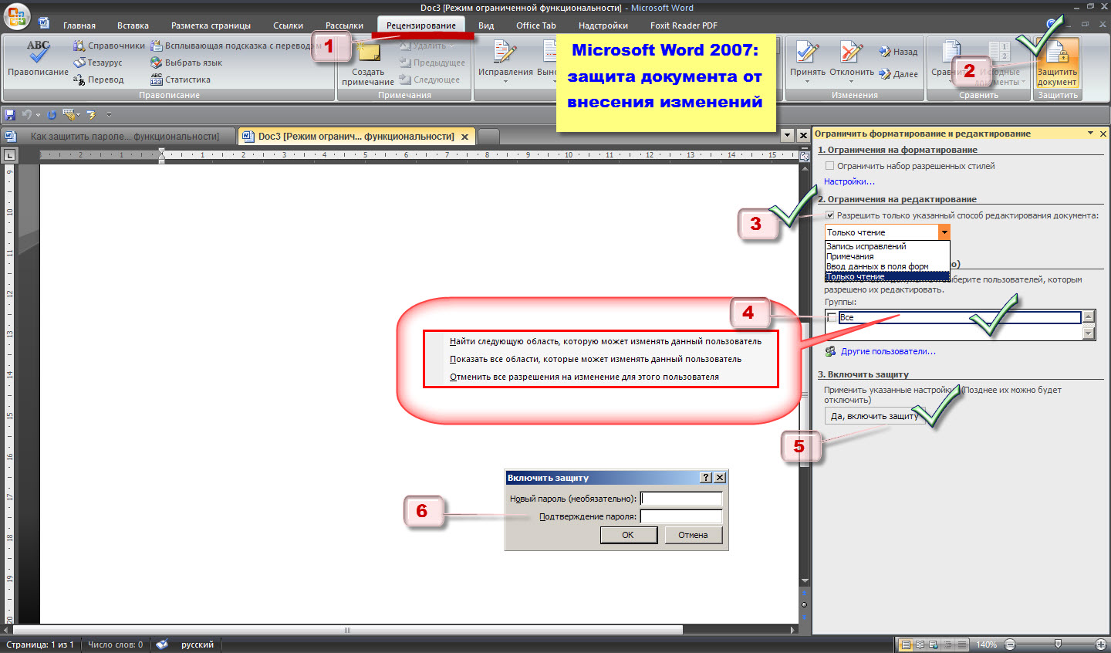
Task: Open the Office button menu
Action: point(16,15)
